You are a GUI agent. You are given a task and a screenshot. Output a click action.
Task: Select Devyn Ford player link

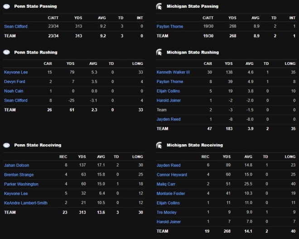(x=14, y=82)
